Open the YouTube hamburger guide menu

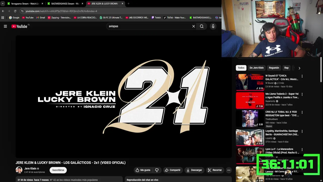coord(5,26)
